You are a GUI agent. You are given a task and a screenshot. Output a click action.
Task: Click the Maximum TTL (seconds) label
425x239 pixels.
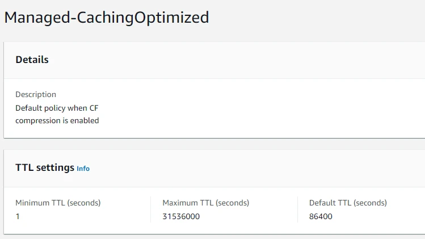click(x=205, y=203)
